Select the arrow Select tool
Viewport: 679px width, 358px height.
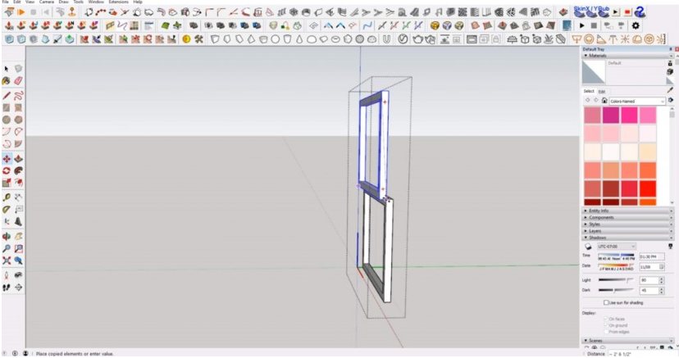pos(6,69)
